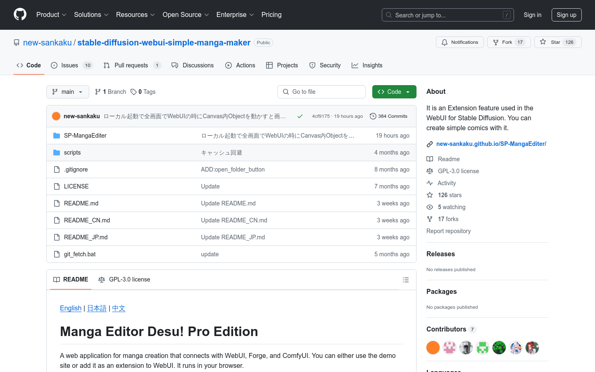Click the pink pixel contributor avatar
The width and height of the screenshot is (595, 372).
tap(450, 348)
